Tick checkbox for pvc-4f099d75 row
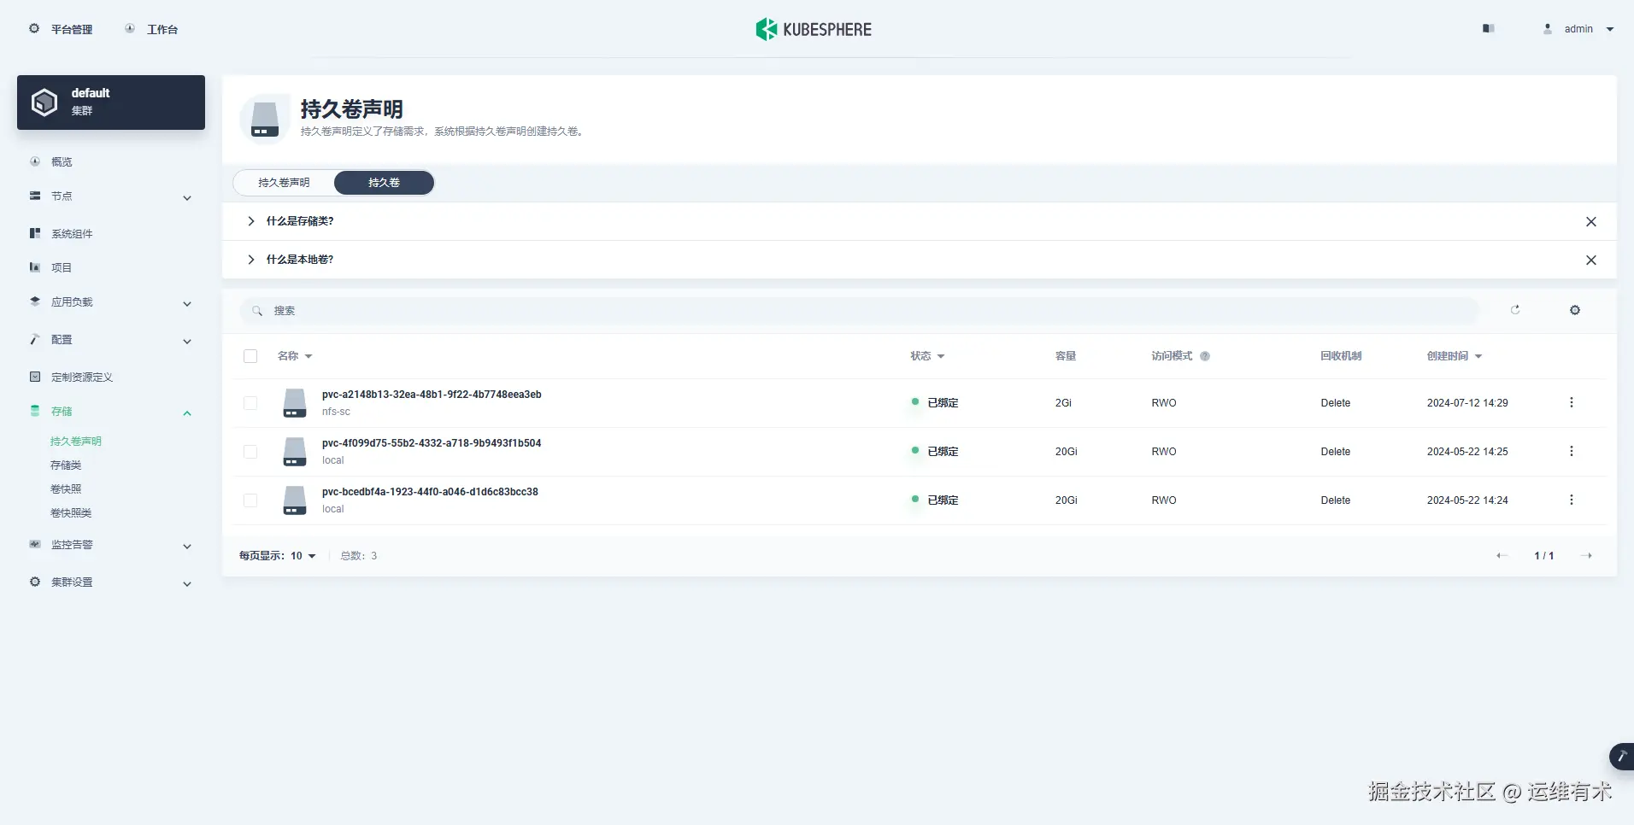Screen dimensions: 1634x825 coord(250,452)
